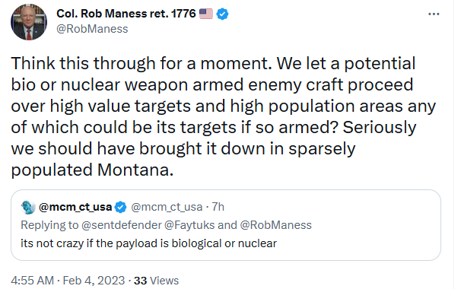This screenshot has width=461, height=289.
Task: Click Col. Rob Maness profile picture
Action: pyautogui.click(x=29, y=22)
